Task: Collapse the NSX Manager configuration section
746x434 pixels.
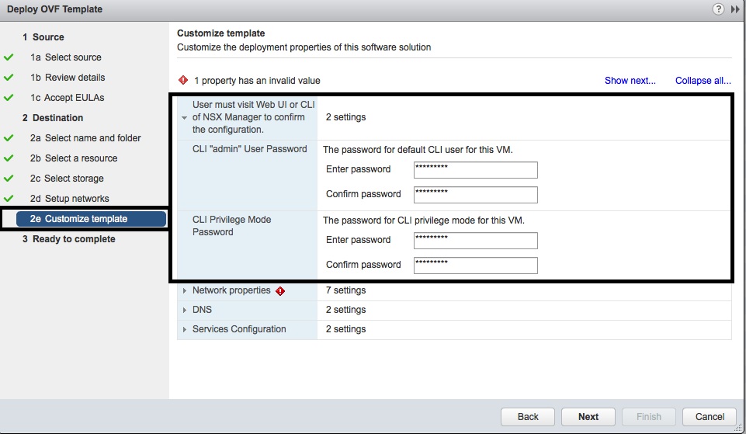Action: click(185, 118)
